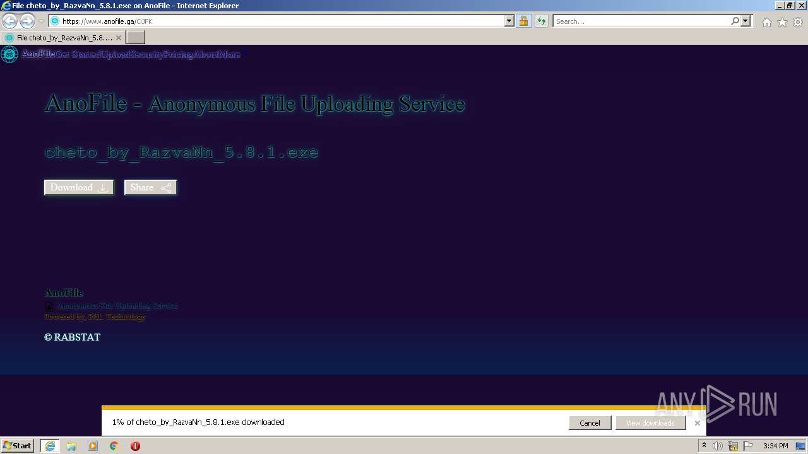Go to the Upload navigation link

116,54
